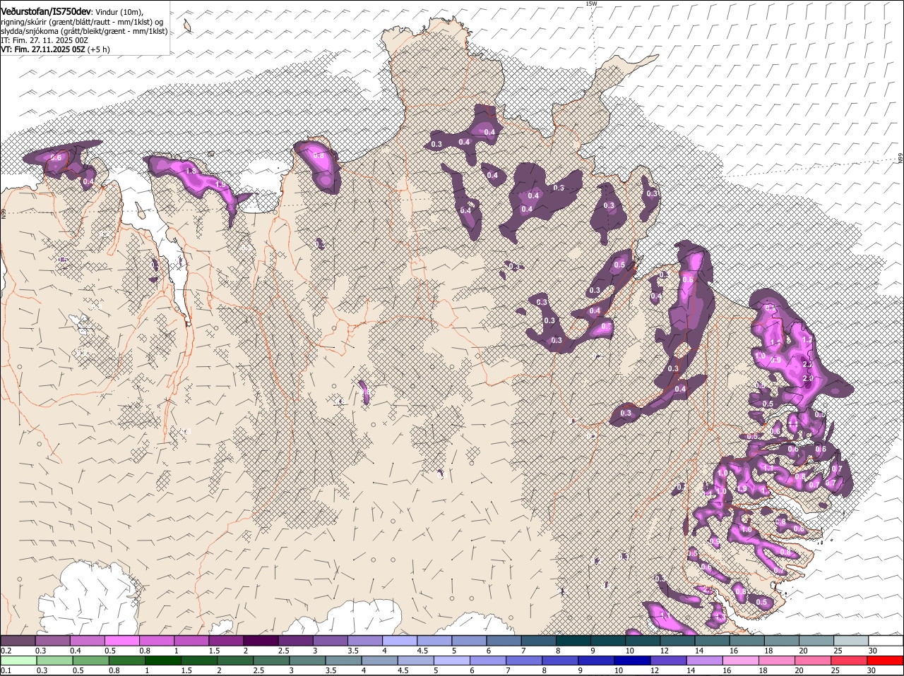Pick the 25 swatch in the lower legend row

tap(848, 661)
